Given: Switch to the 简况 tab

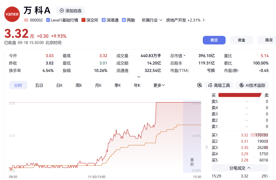Looking at the screenshot, I should coord(267,40).
